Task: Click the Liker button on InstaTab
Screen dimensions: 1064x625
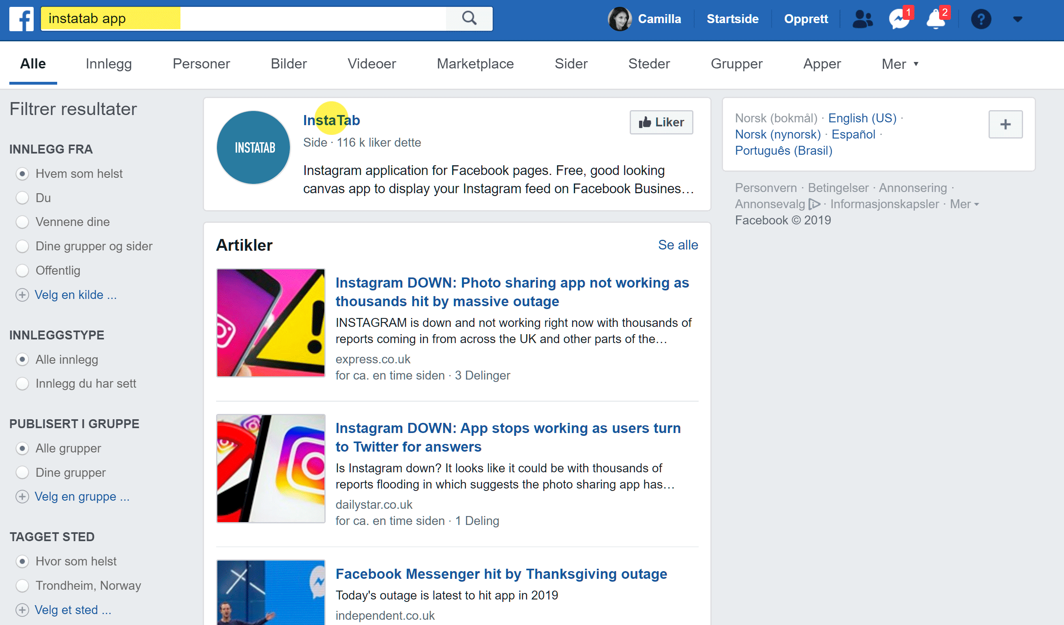Action: (661, 122)
